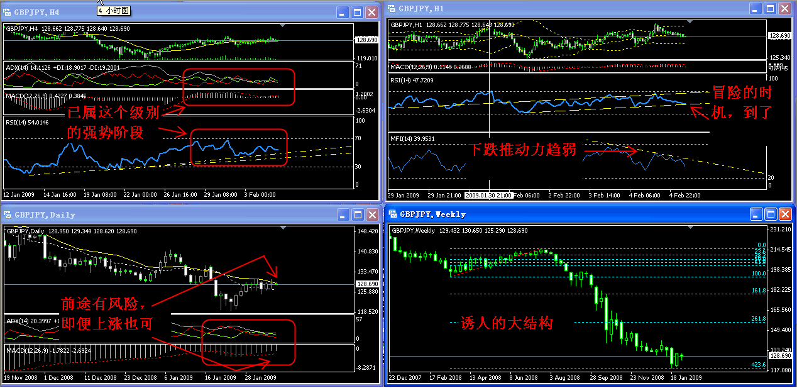
Task: Click the 6 Jan 2009 date label
Action: 178,378
